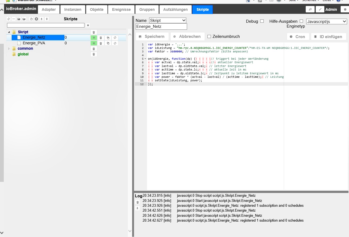Switch to the Adapter tab
The image size is (349, 237).
click(49, 9)
